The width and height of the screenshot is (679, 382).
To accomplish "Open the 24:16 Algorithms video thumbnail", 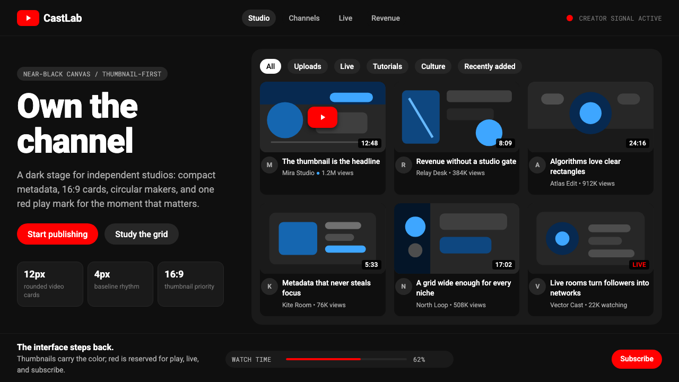I will coord(590,117).
